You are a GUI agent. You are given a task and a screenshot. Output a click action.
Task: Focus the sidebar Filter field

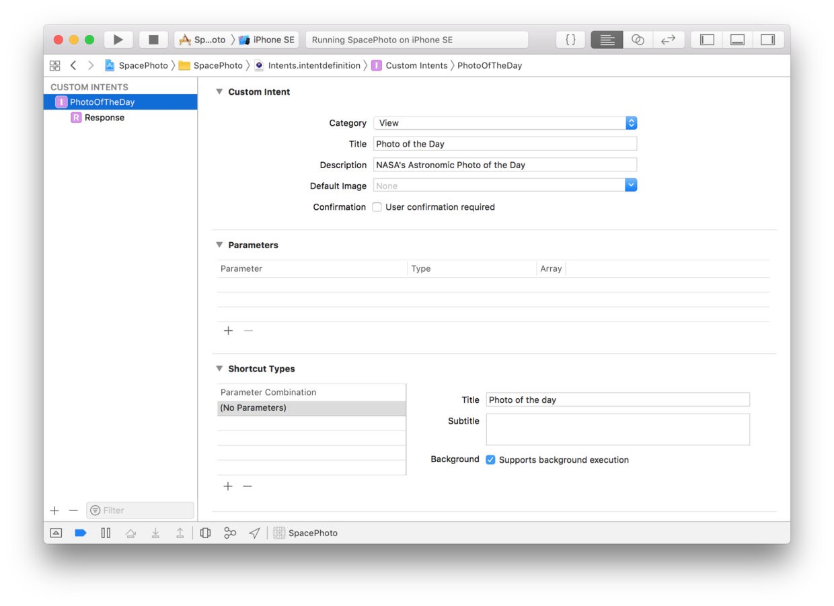[141, 510]
